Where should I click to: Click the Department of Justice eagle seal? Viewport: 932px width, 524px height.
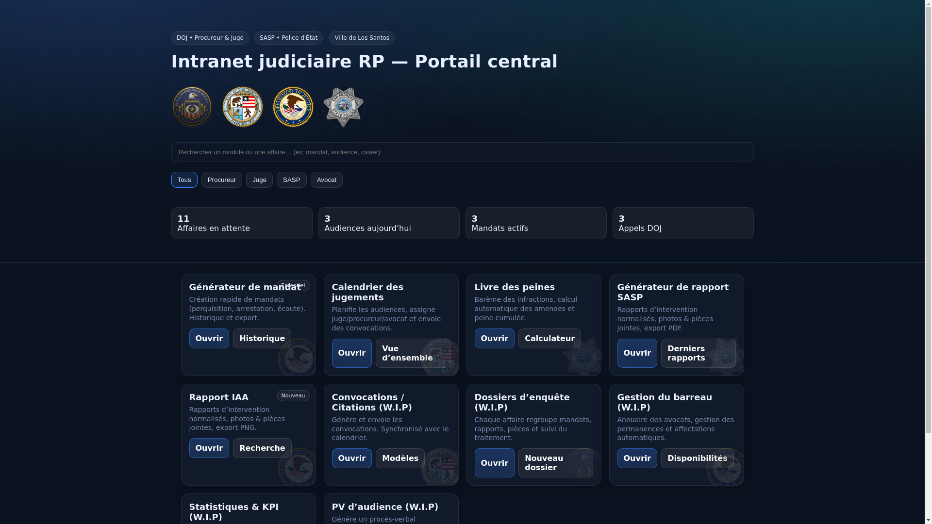point(293,107)
